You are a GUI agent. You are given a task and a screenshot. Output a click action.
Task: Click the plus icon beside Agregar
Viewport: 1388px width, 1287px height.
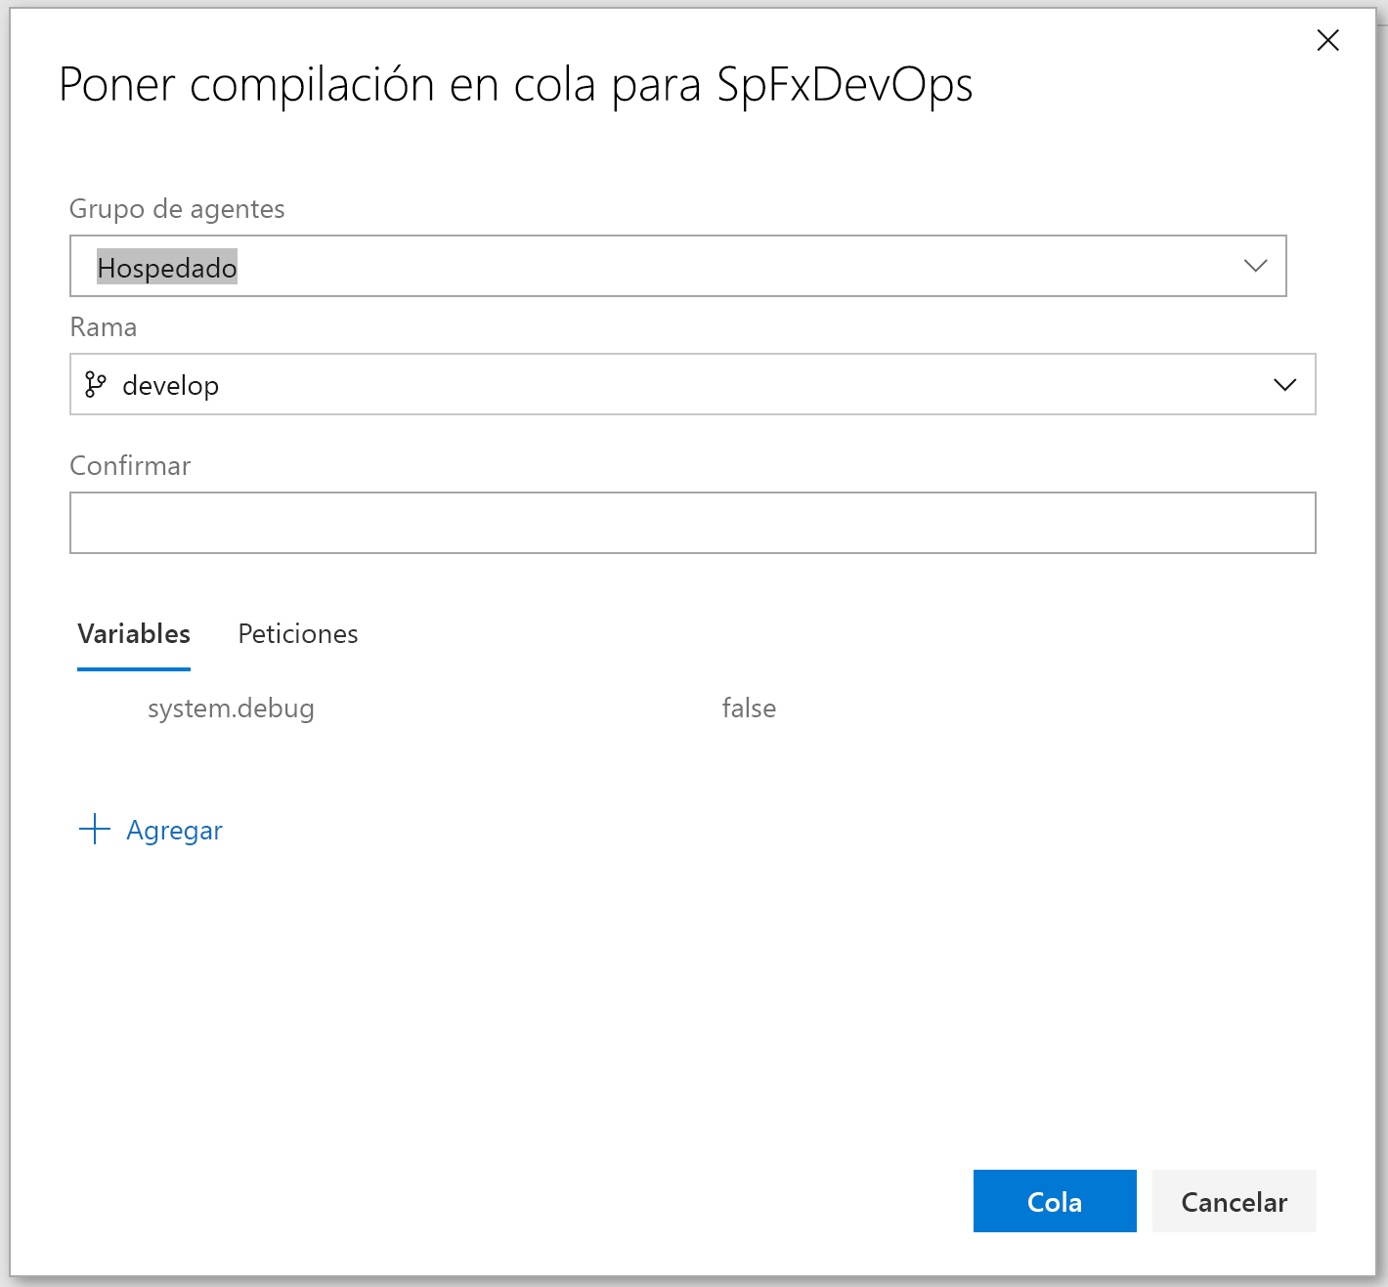(x=94, y=828)
